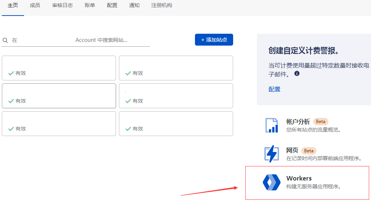Click the 网页 lightning bolt icon
The image size is (371, 202).
pos(271,153)
